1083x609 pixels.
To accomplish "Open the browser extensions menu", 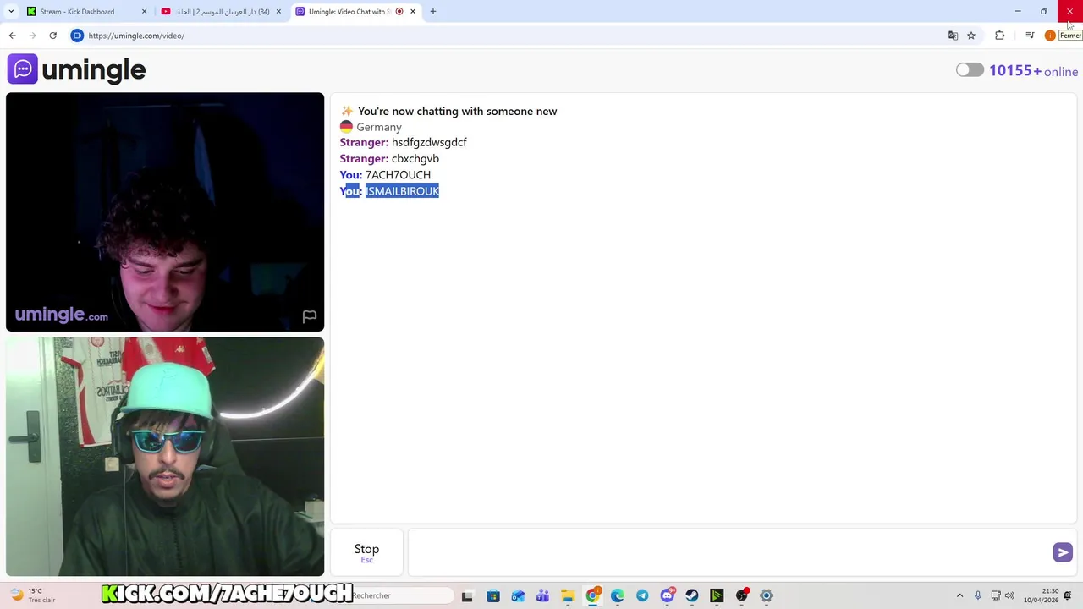I will [x=1000, y=36].
